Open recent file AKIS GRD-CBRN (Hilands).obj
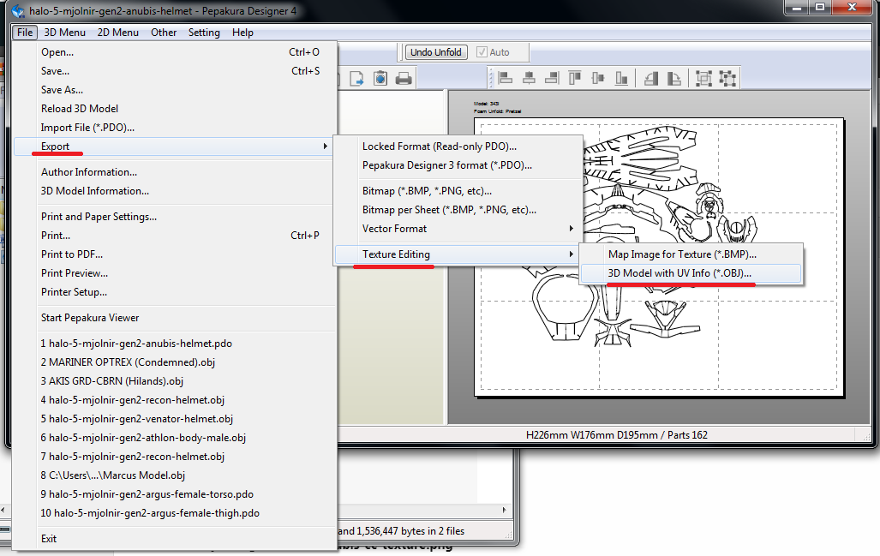880x556 pixels. 175,381
